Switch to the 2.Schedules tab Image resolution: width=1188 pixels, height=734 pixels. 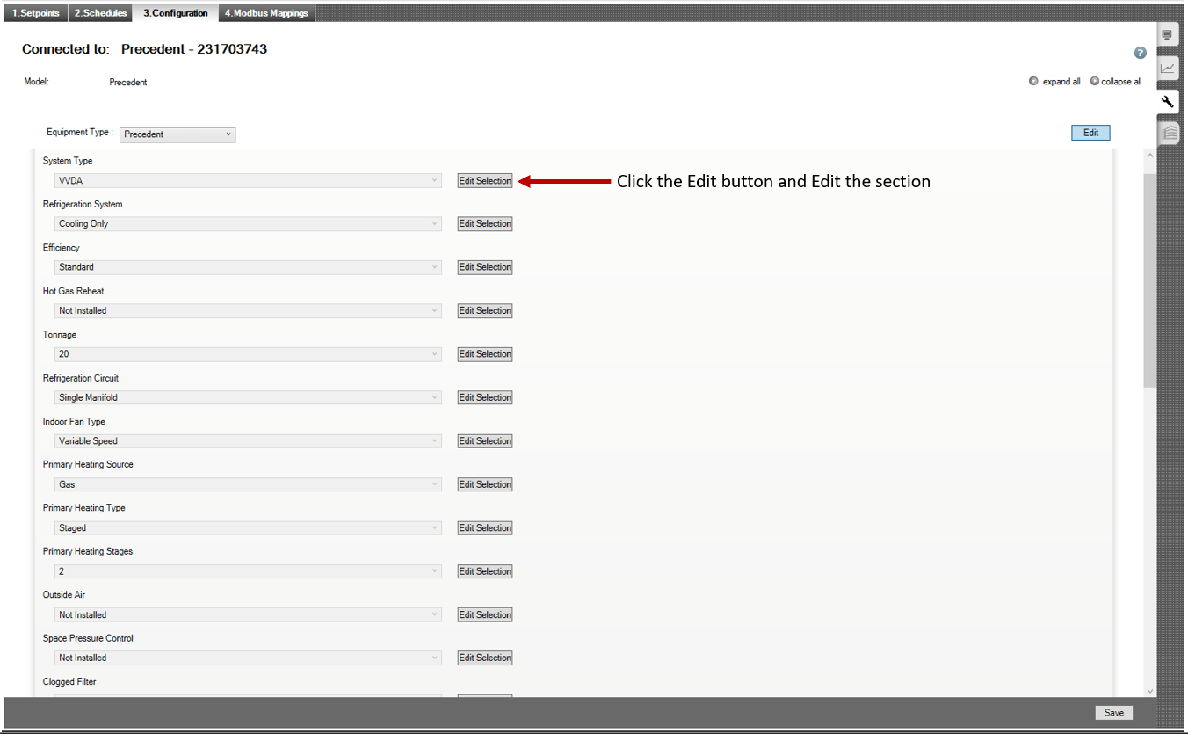point(100,13)
